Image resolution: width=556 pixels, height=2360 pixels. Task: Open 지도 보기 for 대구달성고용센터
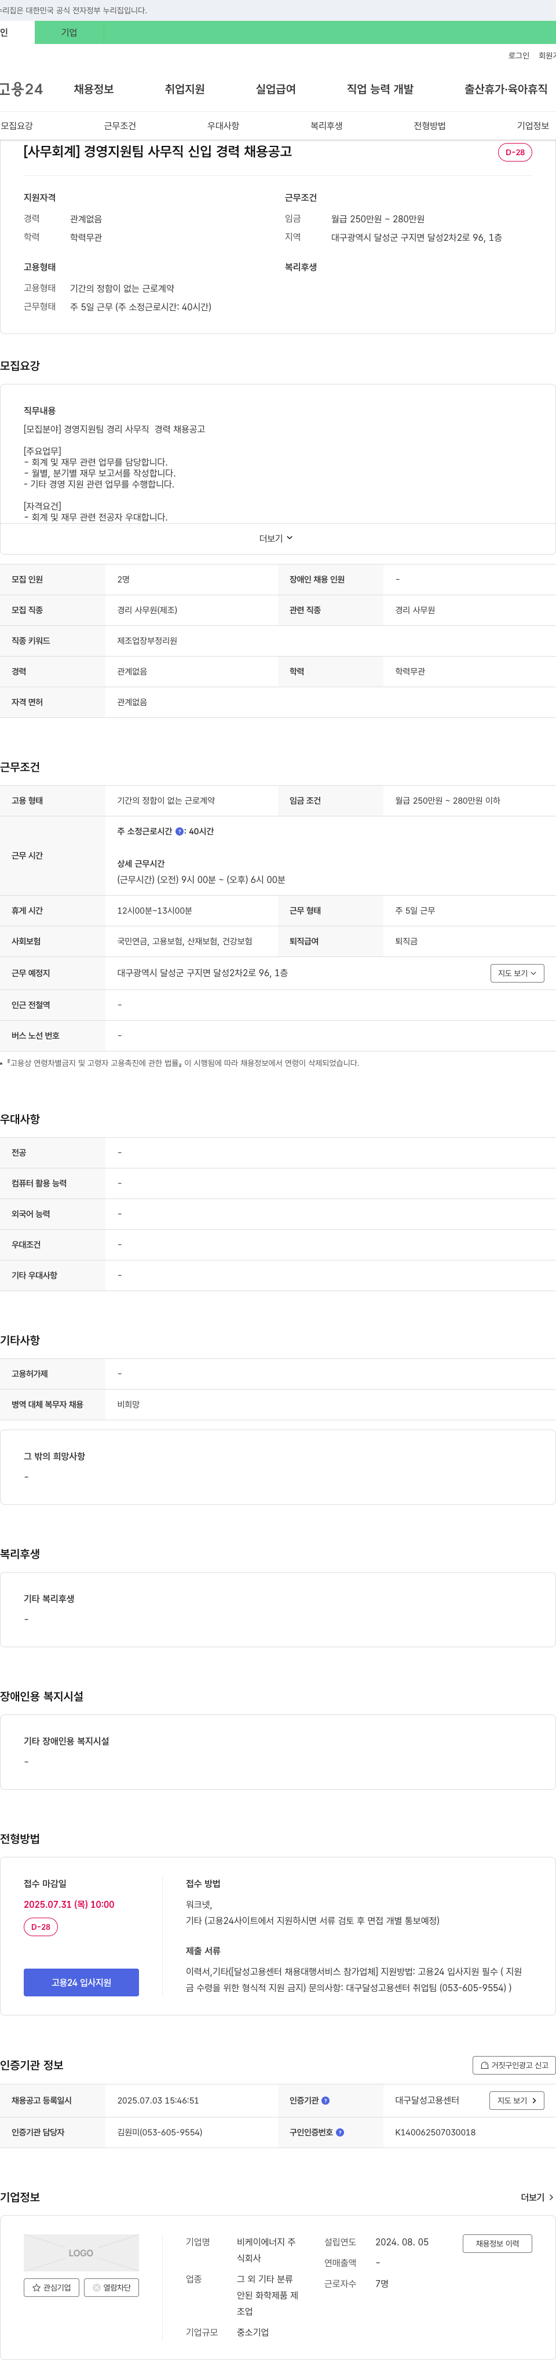517,2100
